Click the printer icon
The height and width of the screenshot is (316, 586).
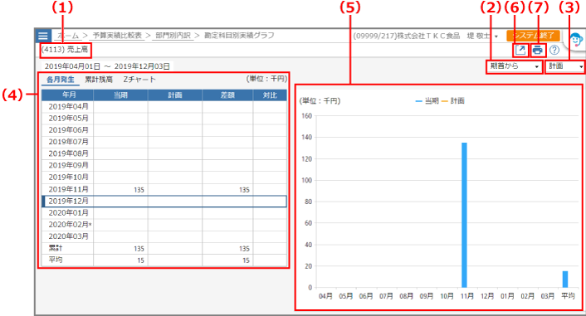537,50
